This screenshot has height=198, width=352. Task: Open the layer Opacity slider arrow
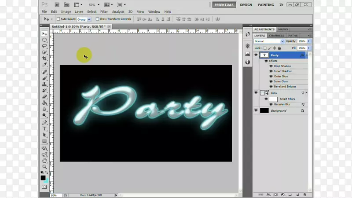[x=309, y=41]
